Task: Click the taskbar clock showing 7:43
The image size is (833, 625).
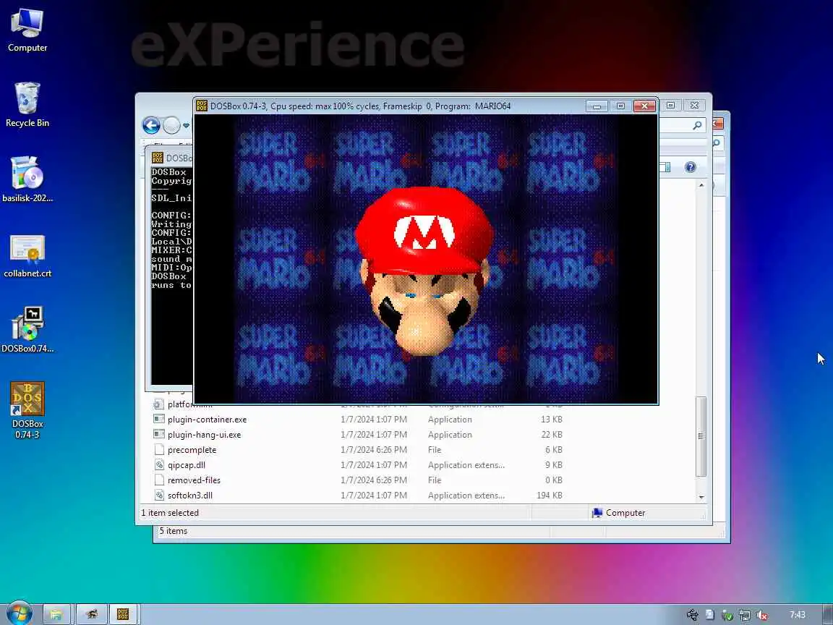Action: pyautogui.click(x=797, y=615)
